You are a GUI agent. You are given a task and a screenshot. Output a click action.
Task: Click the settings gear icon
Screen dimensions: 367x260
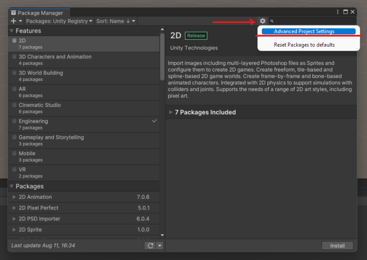pos(262,21)
